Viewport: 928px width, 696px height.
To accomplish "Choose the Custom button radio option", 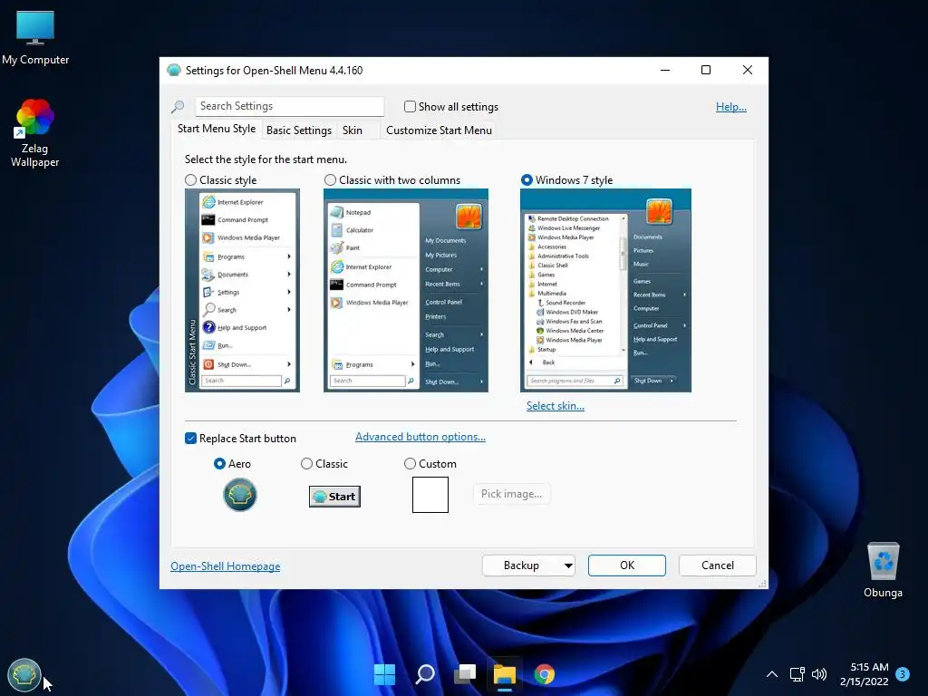I will click(x=410, y=463).
